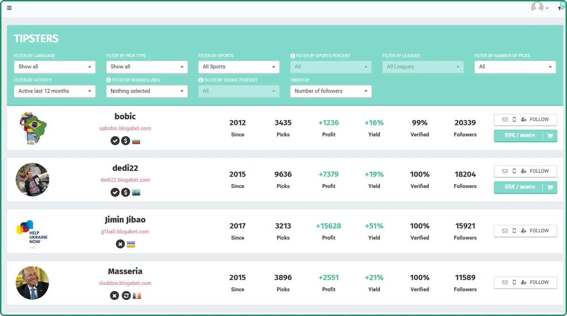
Task: Click dedi22's round profile photo
Action: coord(33,179)
